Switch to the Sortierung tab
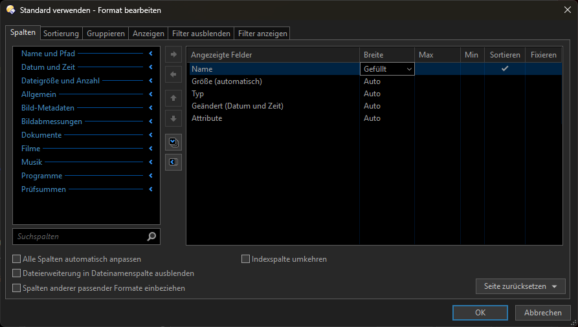 tap(61, 34)
